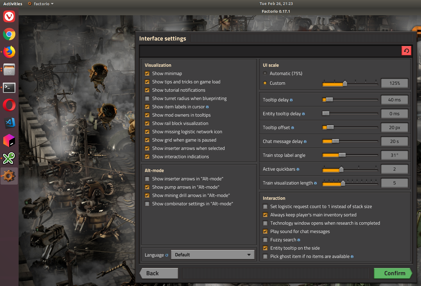
Task: Toggle Show mining drill arrows in Alt-mode
Action: [147, 195]
